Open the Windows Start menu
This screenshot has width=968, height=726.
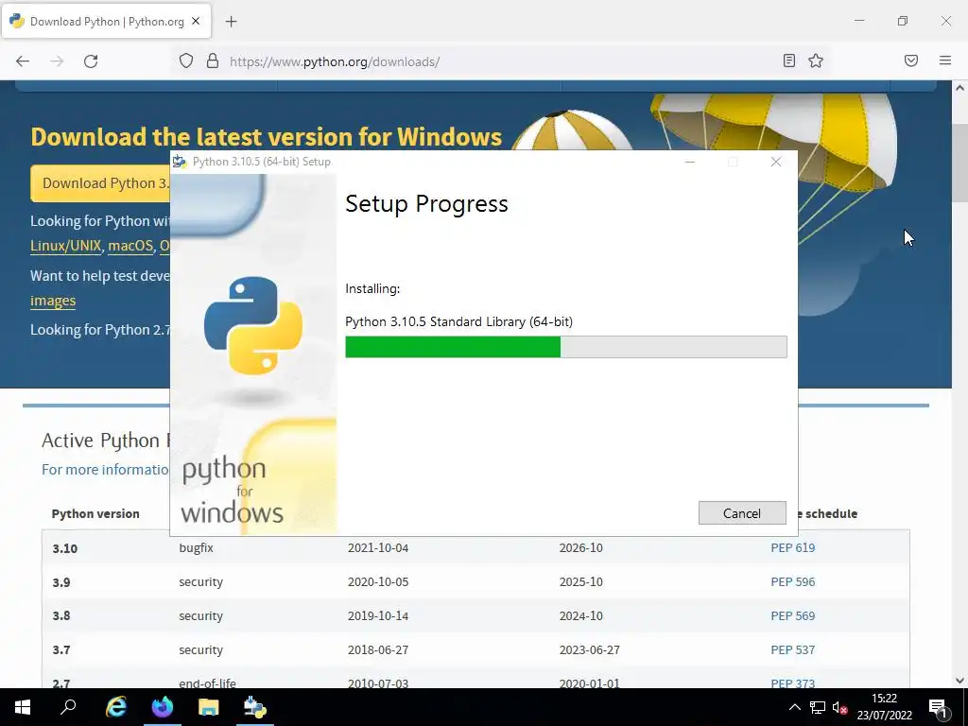(x=23, y=707)
